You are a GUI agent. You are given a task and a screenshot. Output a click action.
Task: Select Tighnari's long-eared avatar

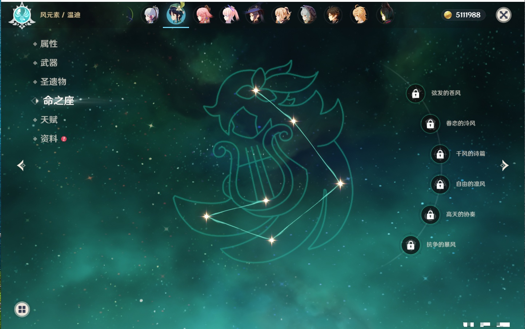pyautogui.click(x=385, y=15)
